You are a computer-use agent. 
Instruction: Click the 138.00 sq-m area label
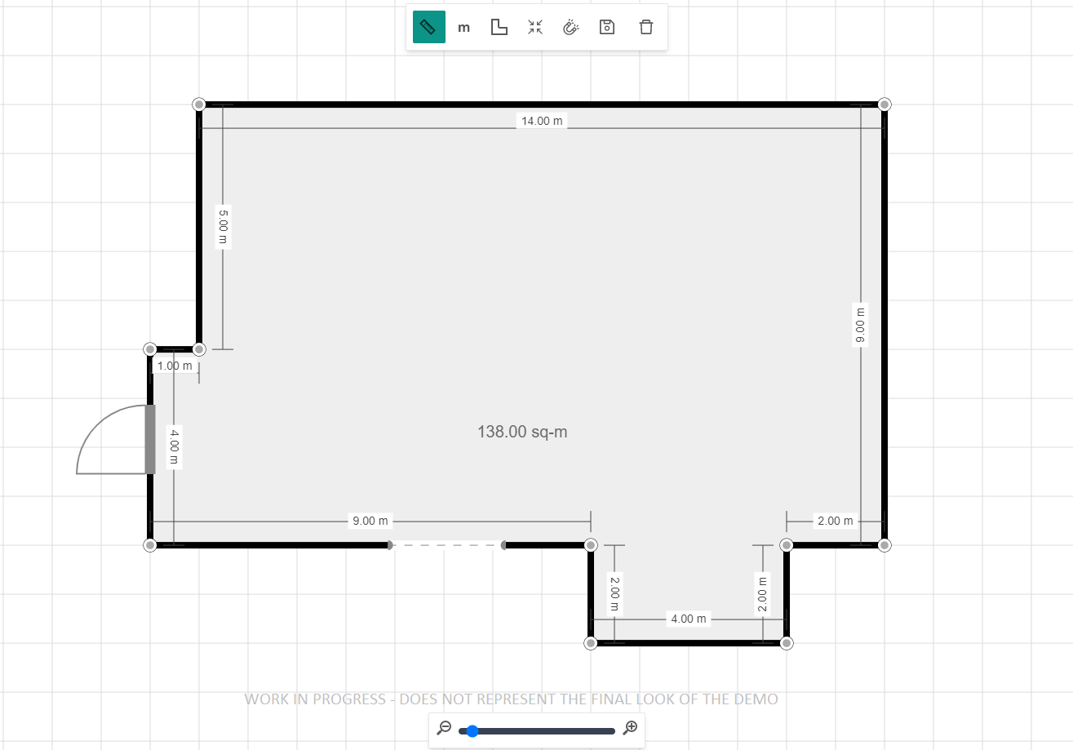(x=522, y=433)
